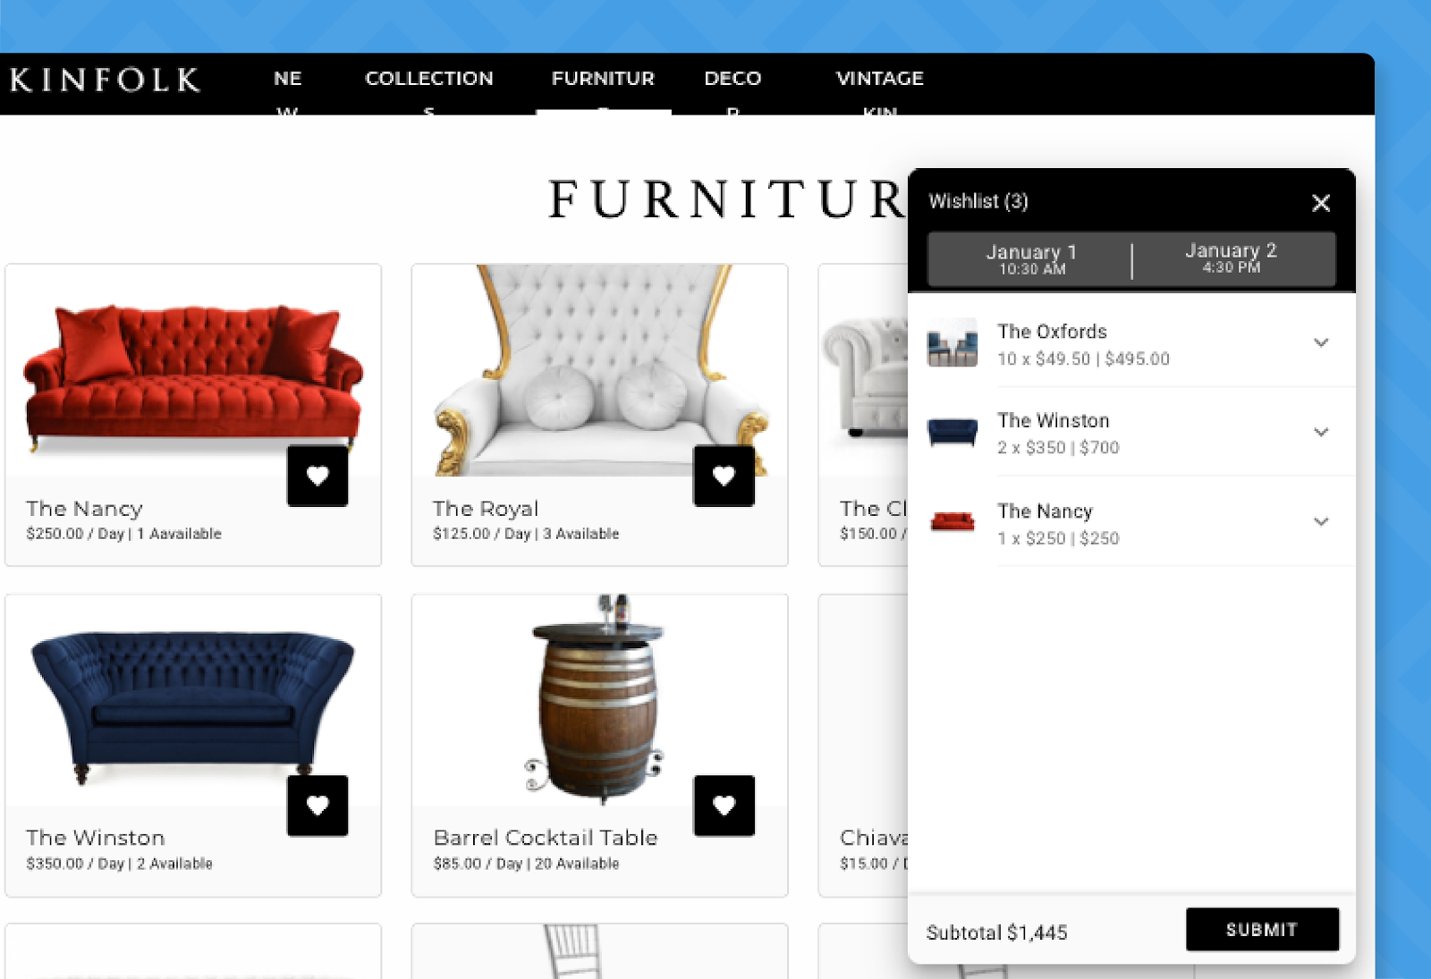Image resolution: width=1431 pixels, height=979 pixels.
Task: Submit the wishlist
Action: point(1262,930)
